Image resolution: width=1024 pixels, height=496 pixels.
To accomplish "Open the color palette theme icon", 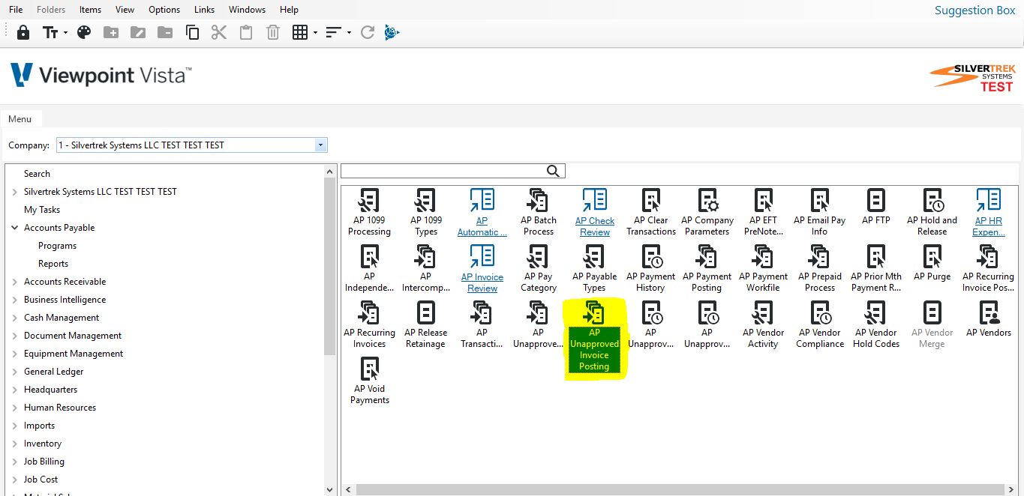I will (84, 32).
